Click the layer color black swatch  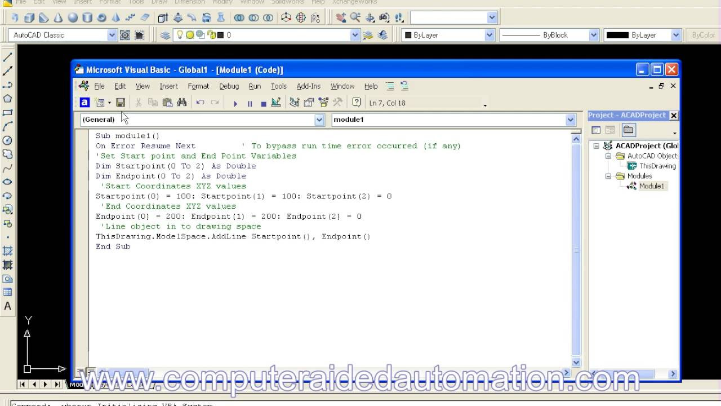click(x=220, y=35)
